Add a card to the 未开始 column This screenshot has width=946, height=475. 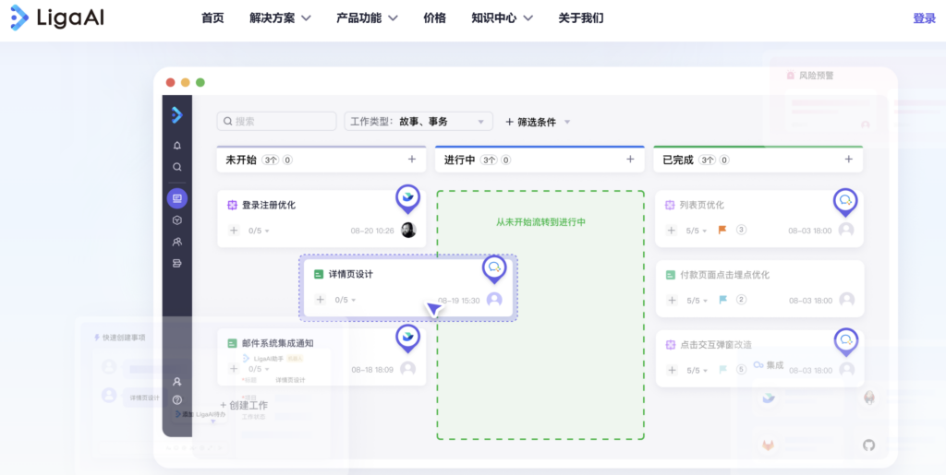coord(412,159)
